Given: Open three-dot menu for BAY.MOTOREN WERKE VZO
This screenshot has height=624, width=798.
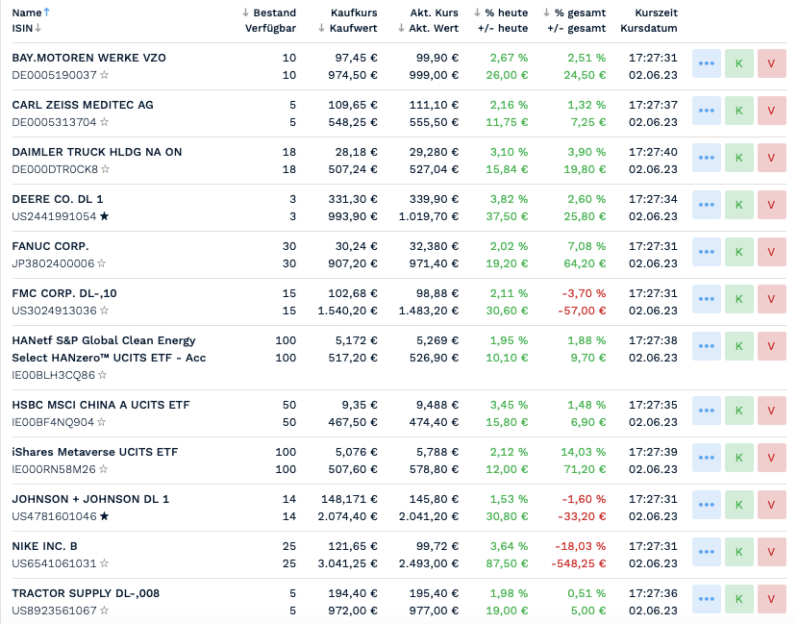Looking at the screenshot, I should click(x=707, y=64).
